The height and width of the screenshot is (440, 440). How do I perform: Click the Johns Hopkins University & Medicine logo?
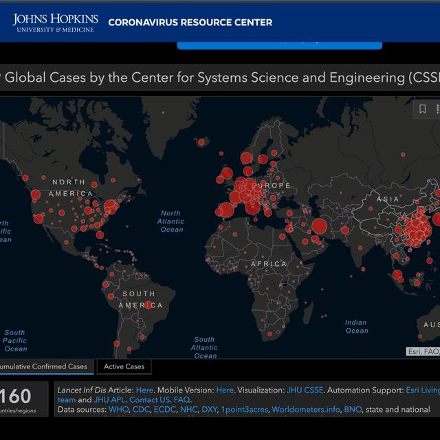point(55,23)
